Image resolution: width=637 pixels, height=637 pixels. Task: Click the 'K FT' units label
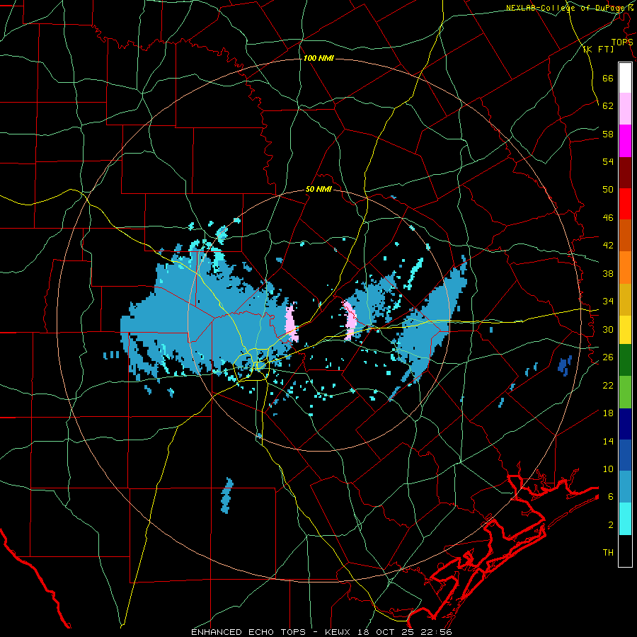[x=599, y=49]
